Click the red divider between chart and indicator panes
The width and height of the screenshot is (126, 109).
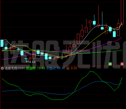(x=63, y=66)
